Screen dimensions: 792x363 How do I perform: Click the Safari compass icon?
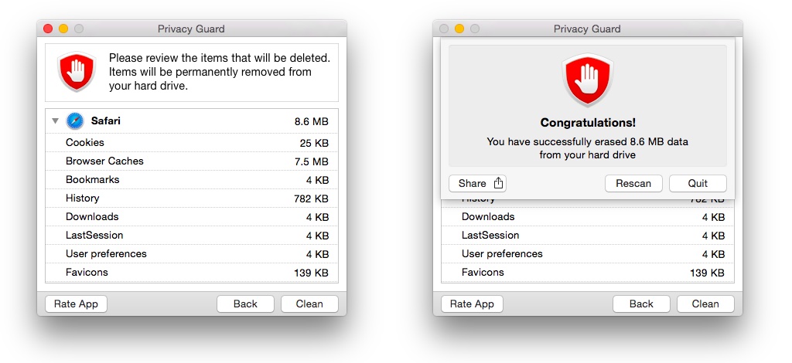coord(75,121)
